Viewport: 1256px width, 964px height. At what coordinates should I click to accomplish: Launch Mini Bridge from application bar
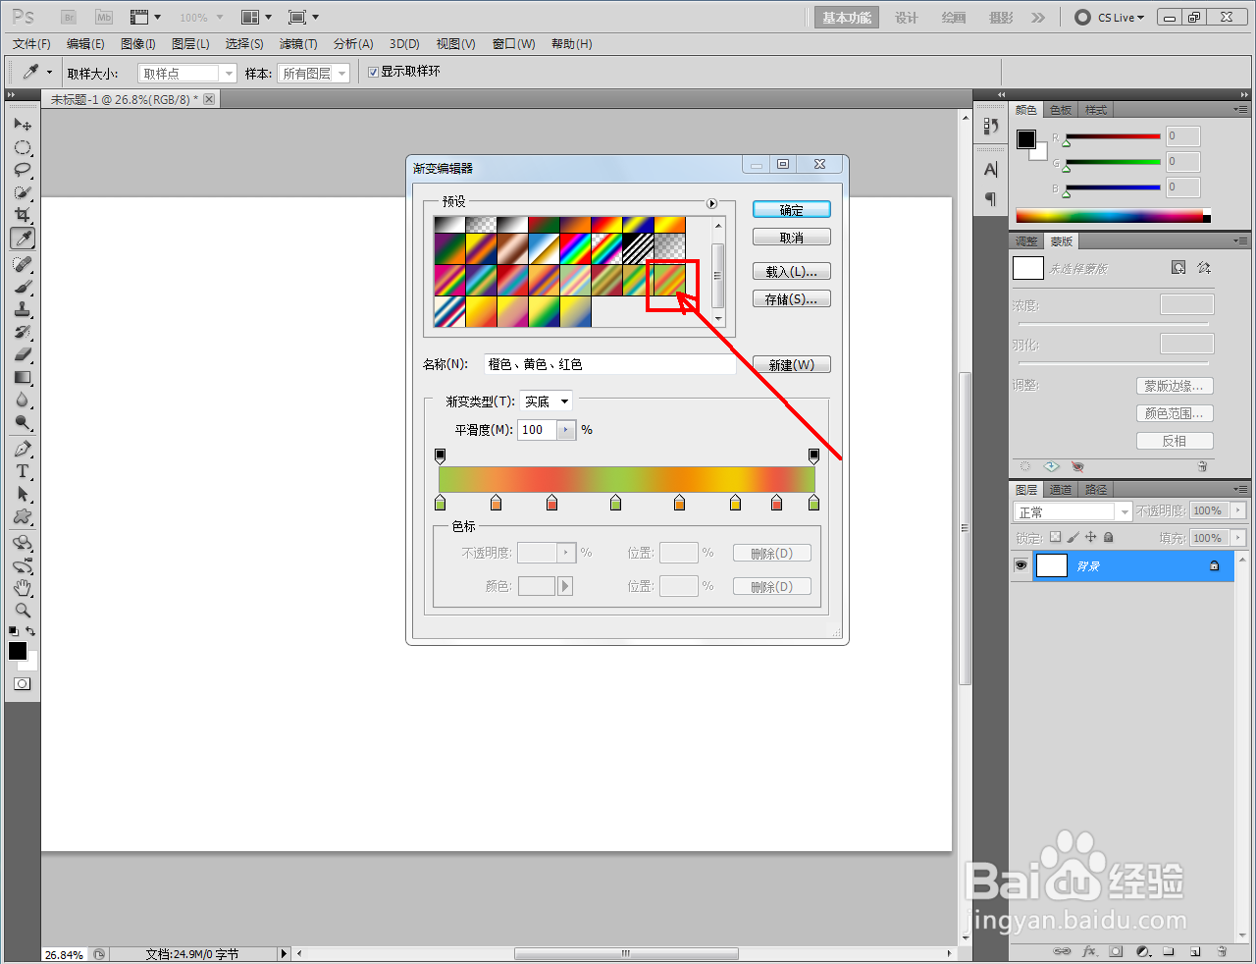click(x=104, y=17)
